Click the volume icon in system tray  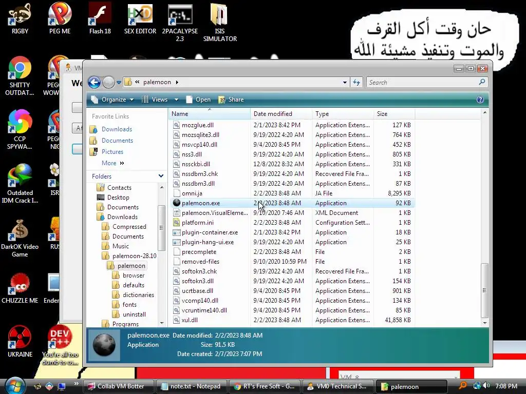pos(487,386)
